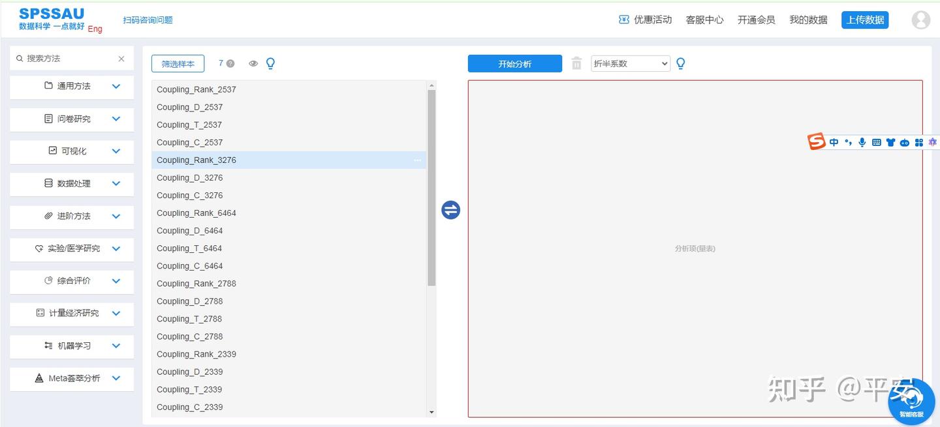Click the trash delete icon
Screen dimensions: 940x427
pyautogui.click(x=576, y=63)
